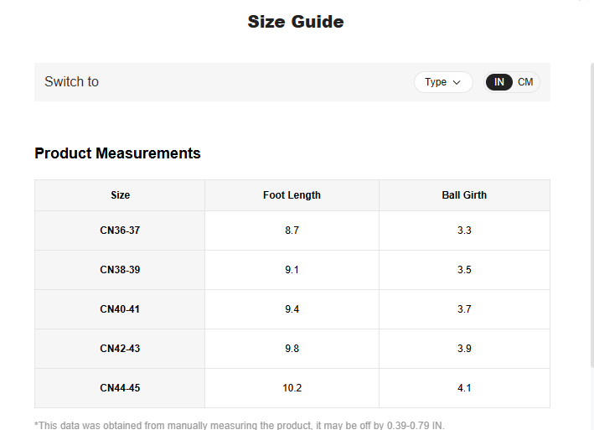
Task: Click the Ball Girth column header
Action: [464, 195]
